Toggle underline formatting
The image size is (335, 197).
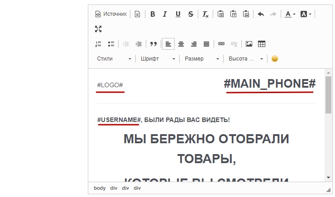[x=178, y=14]
